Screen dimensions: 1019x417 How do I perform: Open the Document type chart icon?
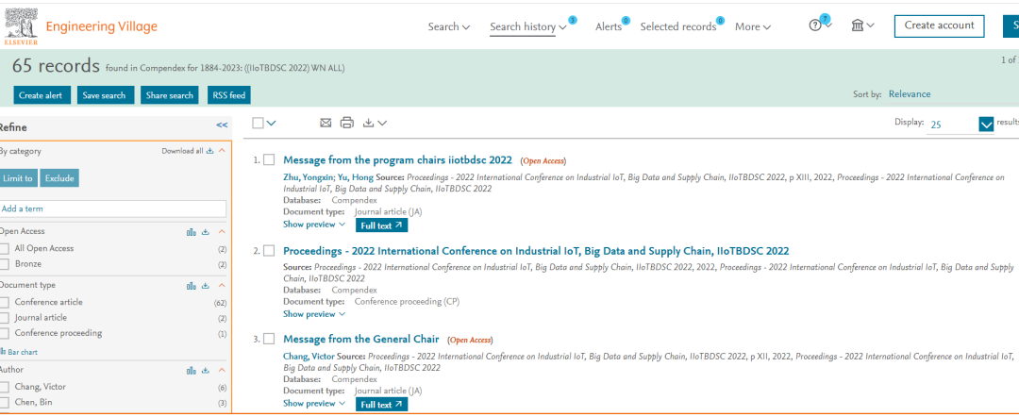point(191,286)
